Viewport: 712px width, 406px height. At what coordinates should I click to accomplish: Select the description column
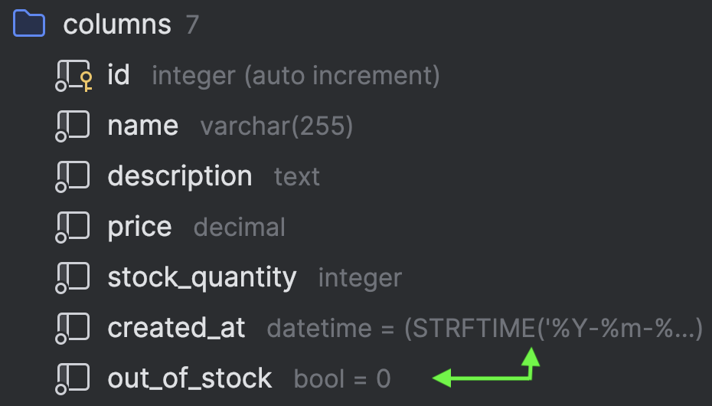click(180, 176)
